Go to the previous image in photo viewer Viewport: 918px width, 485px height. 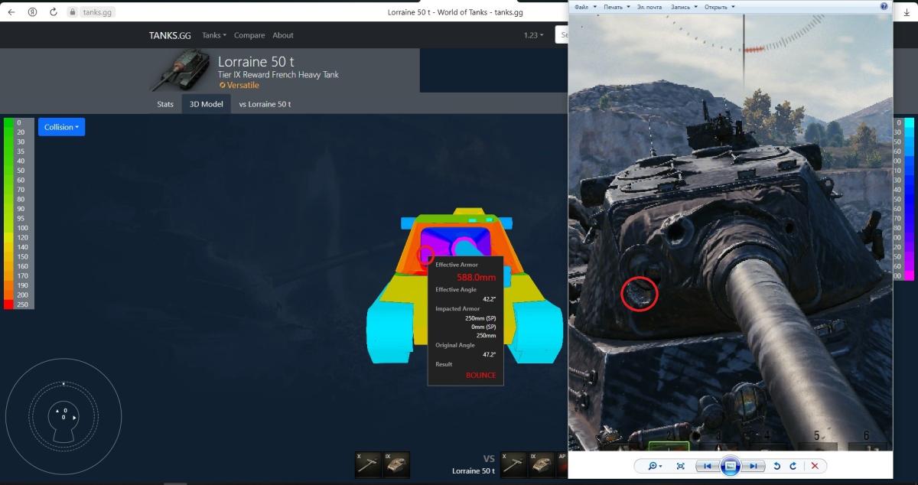(x=708, y=466)
